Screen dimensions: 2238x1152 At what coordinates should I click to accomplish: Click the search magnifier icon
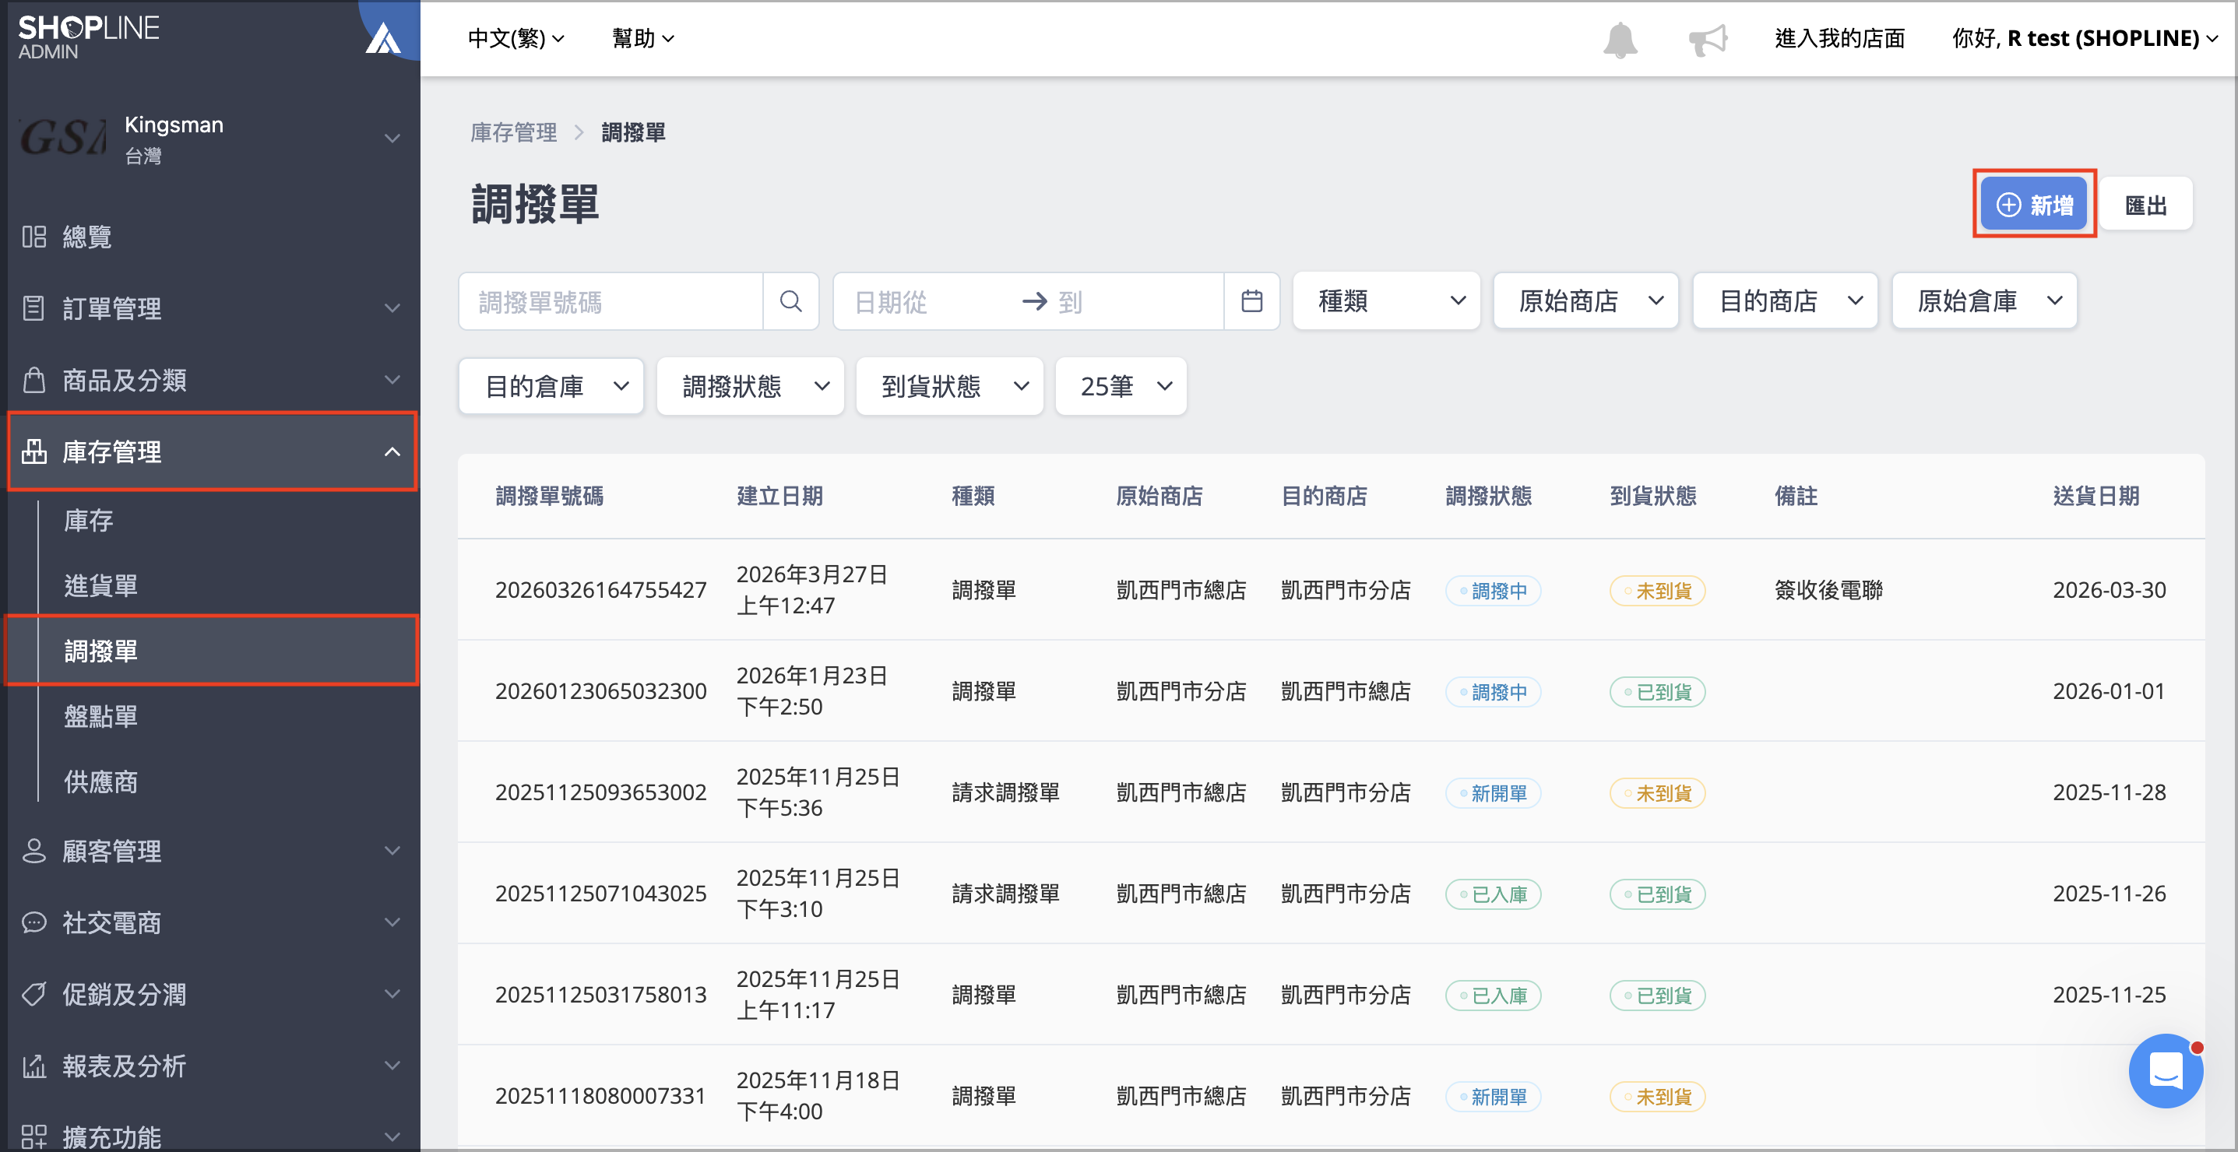pyautogui.click(x=790, y=301)
